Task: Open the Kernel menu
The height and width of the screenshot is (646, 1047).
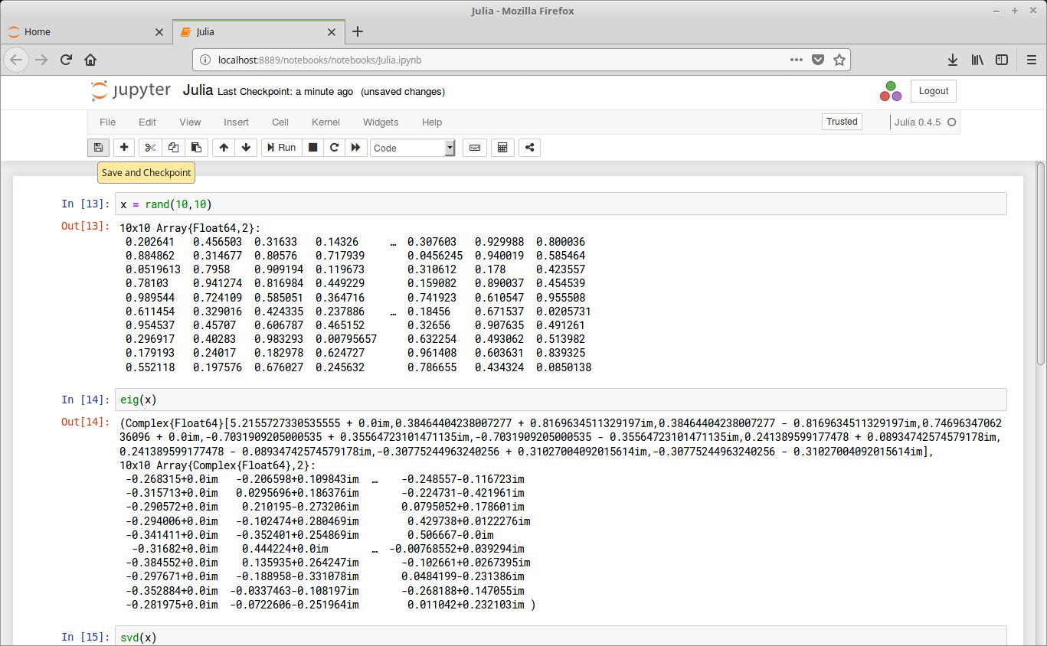Action: pos(326,122)
